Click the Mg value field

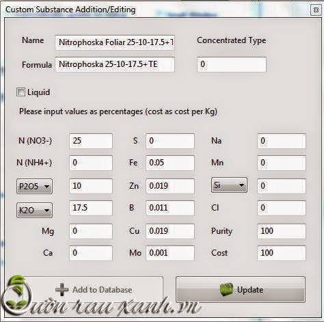click(91, 231)
